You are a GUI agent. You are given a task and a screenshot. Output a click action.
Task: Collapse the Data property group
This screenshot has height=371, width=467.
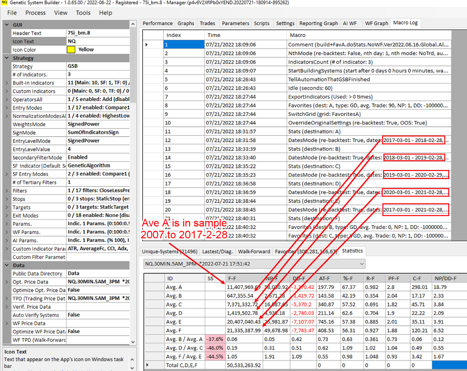coord(7,265)
